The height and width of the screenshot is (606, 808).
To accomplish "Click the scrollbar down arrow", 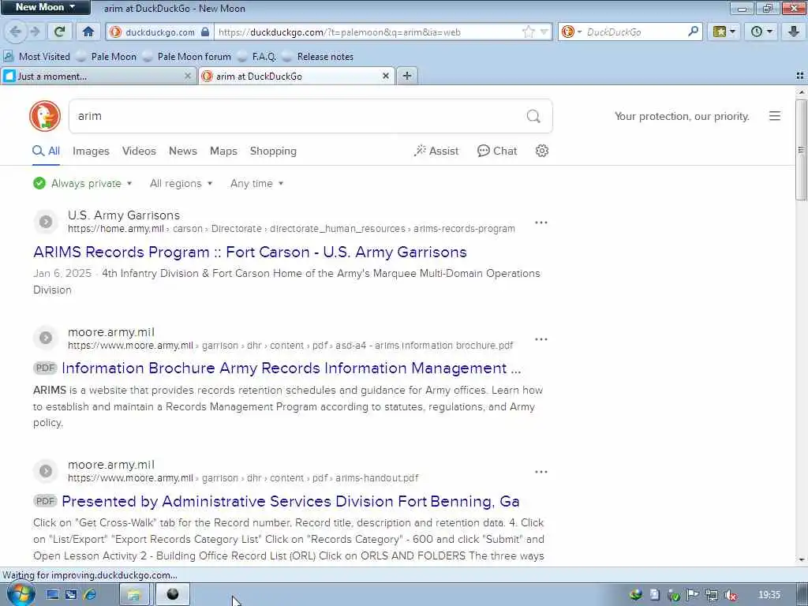I will coord(801,559).
